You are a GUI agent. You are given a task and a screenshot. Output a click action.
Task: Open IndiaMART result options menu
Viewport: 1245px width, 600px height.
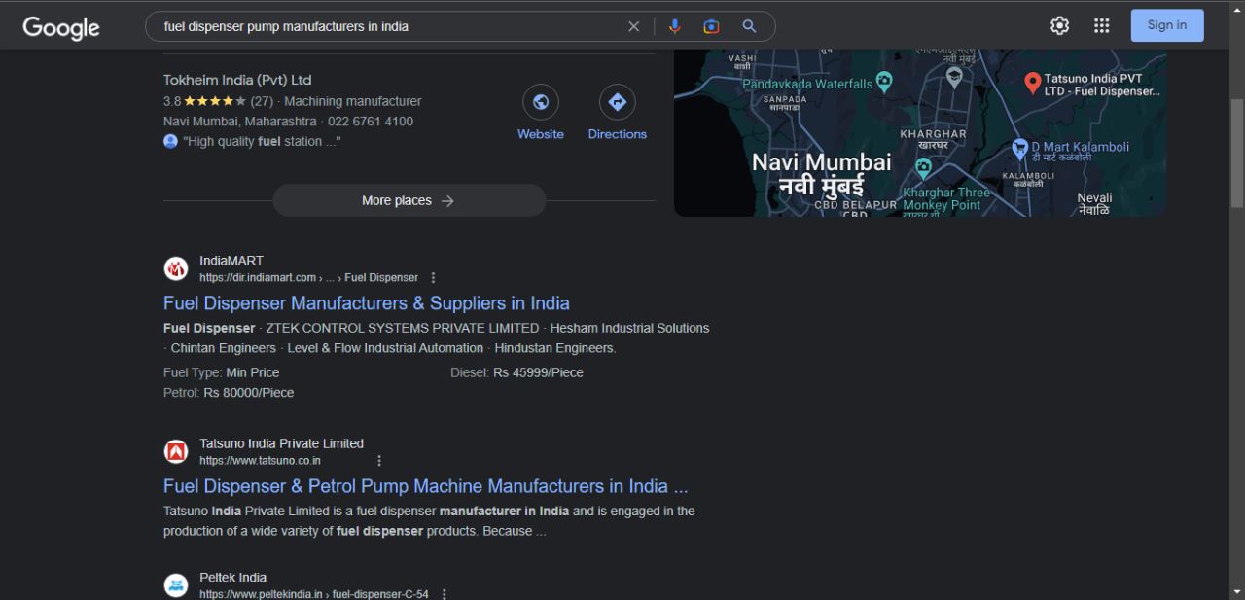(x=434, y=278)
